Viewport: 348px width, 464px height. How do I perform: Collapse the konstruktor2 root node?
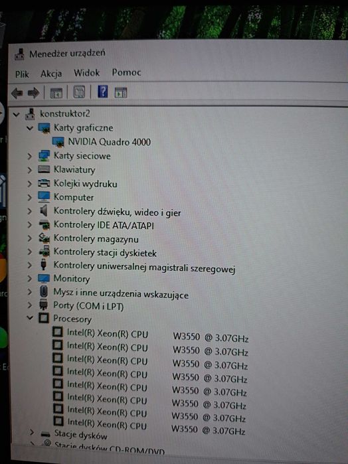click(17, 114)
